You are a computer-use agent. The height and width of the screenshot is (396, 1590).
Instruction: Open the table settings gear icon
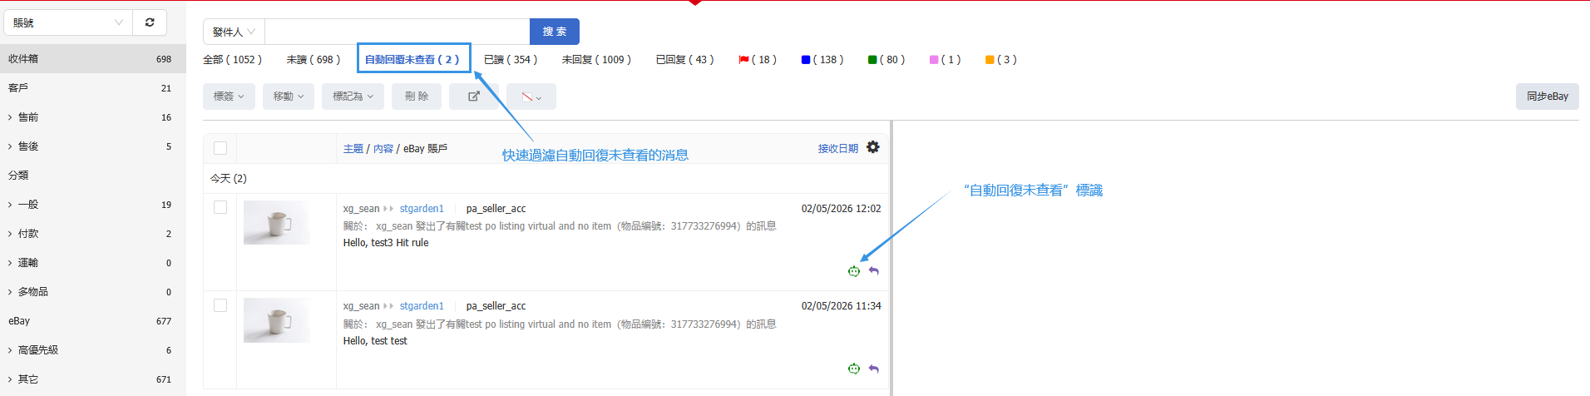coord(872,147)
